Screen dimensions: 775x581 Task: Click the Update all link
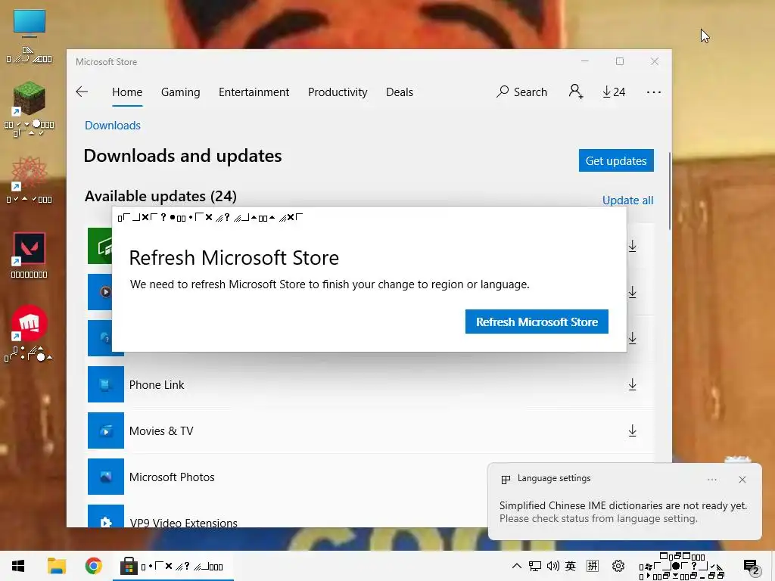pyautogui.click(x=627, y=200)
